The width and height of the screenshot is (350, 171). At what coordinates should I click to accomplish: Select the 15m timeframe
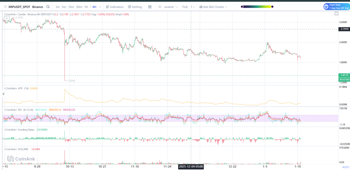coord(71,7)
